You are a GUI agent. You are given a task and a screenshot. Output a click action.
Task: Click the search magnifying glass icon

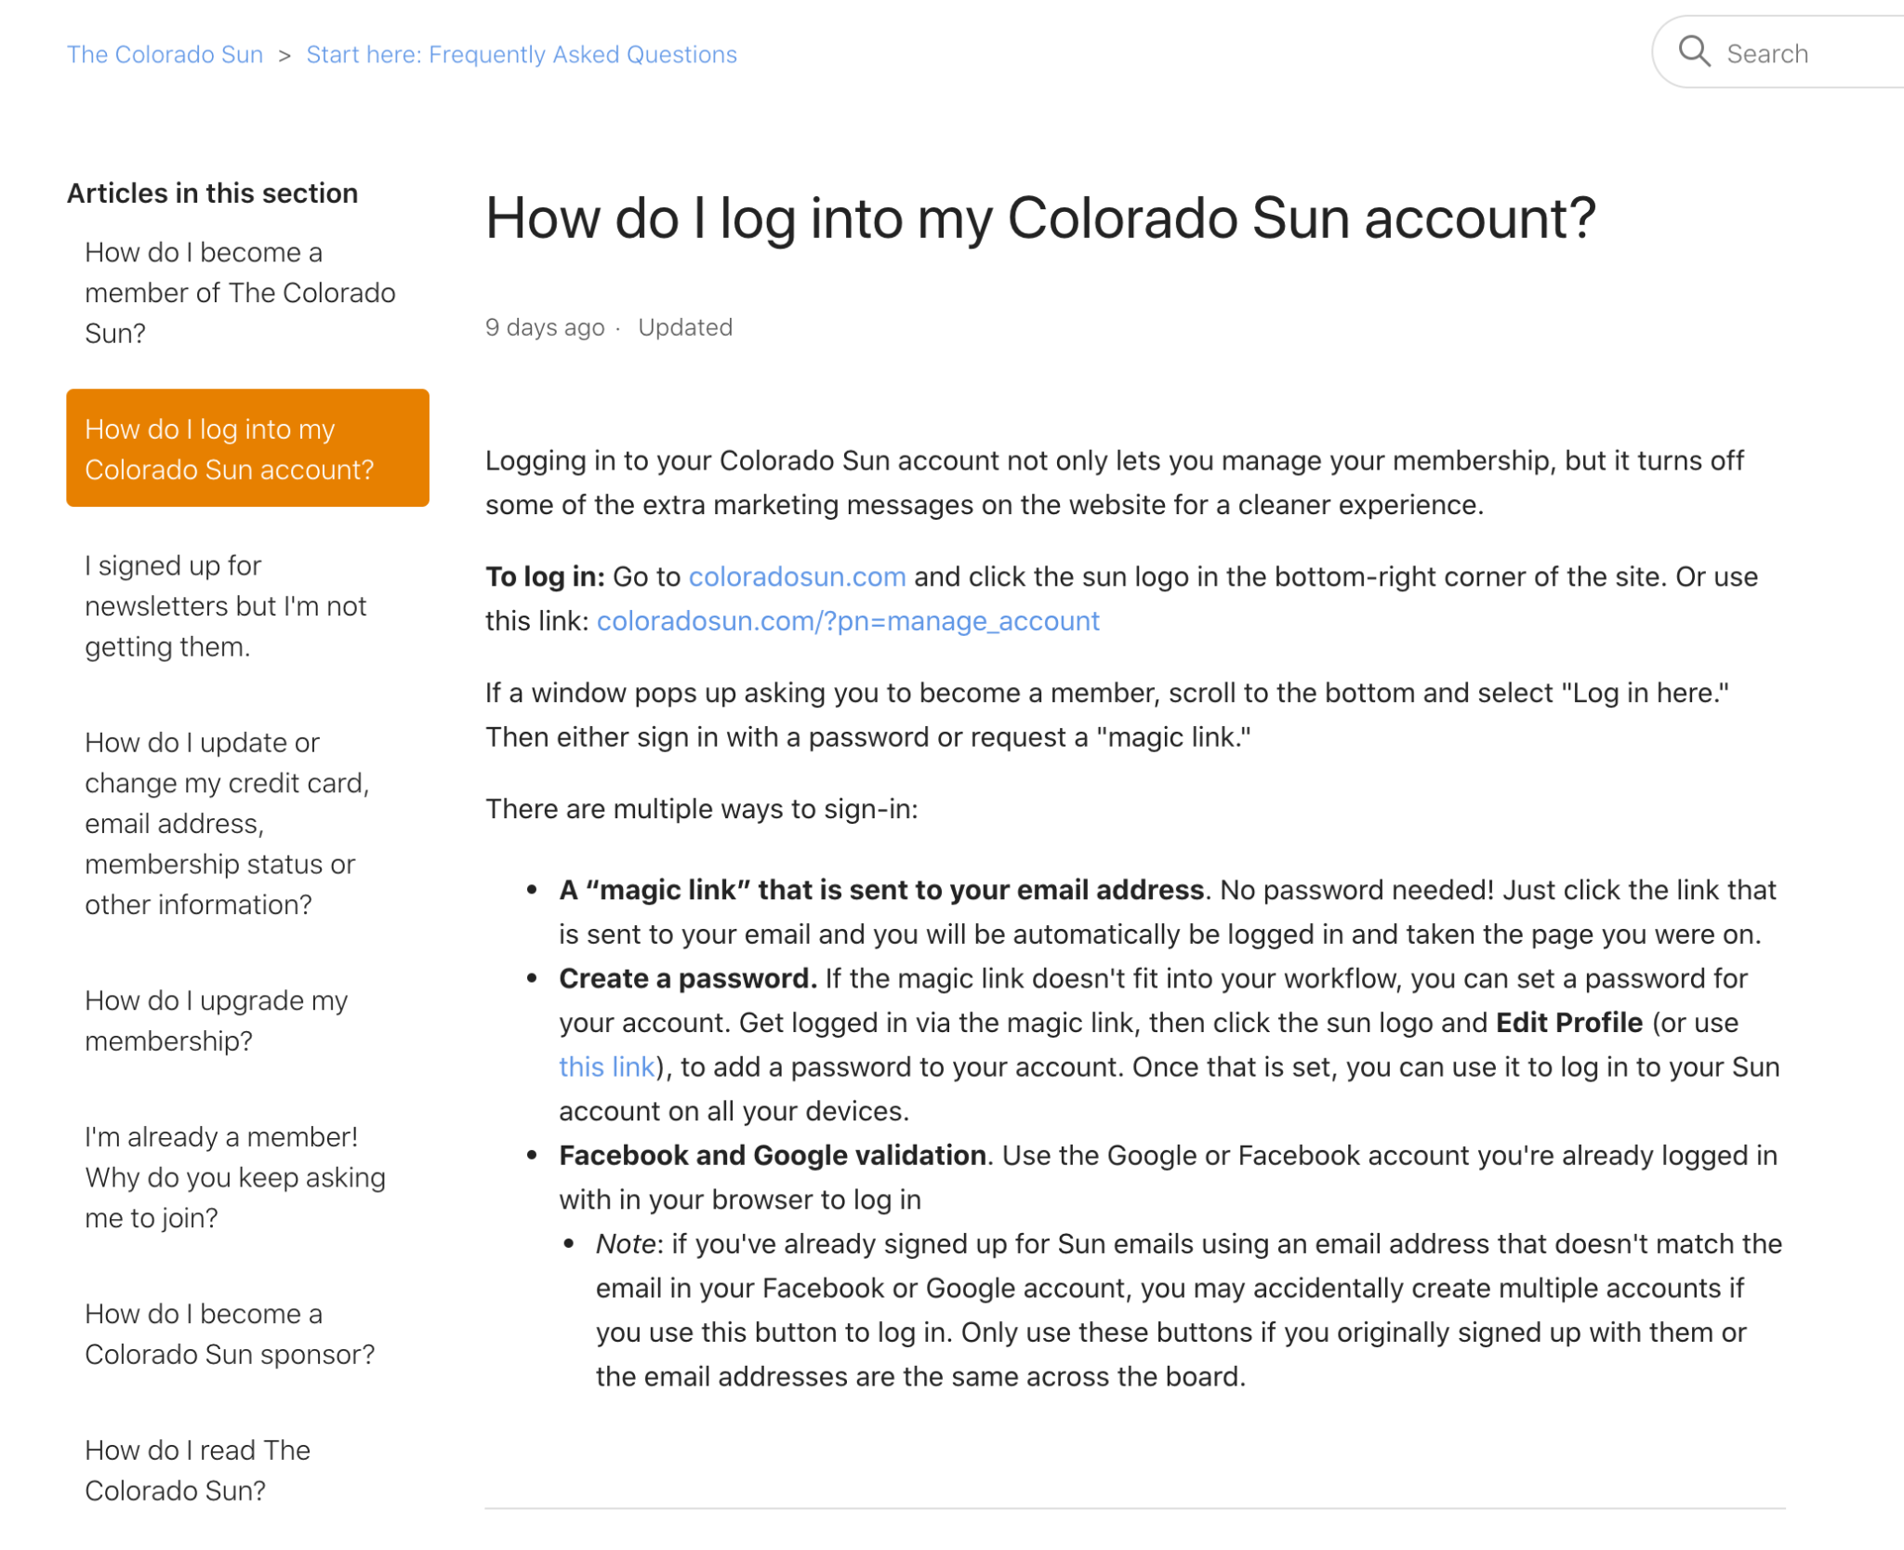[x=1694, y=52]
